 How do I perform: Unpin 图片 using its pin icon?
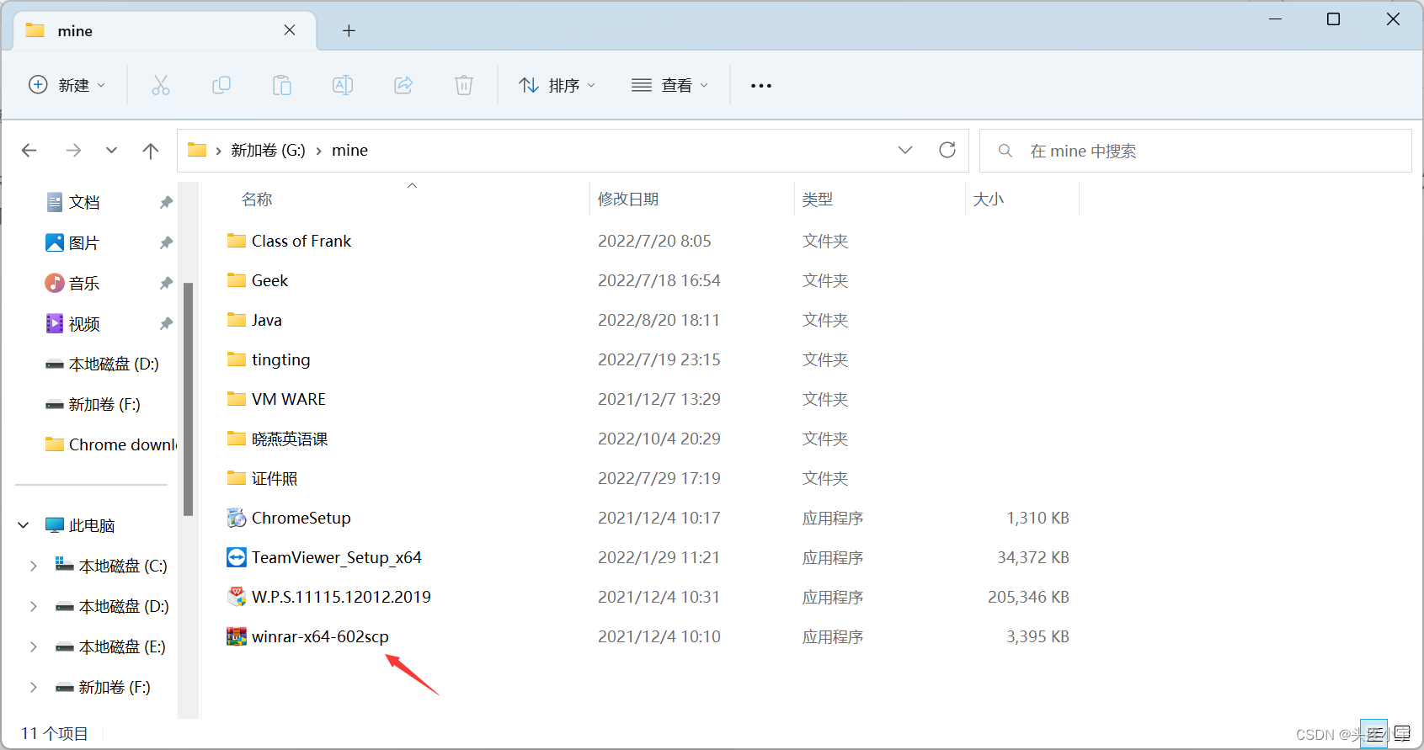[x=166, y=242]
